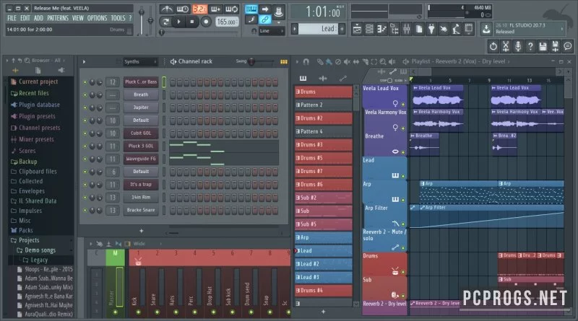
Task: Click the FL STUDIO 20.7.3 Released news panel
Action: coord(530,28)
